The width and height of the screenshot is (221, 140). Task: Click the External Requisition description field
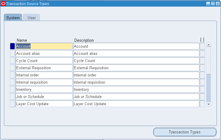click(136, 68)
